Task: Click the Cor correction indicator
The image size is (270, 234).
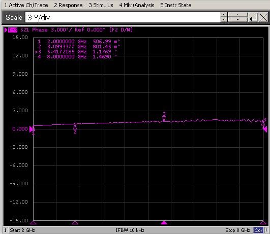Action: coord(258,230)
